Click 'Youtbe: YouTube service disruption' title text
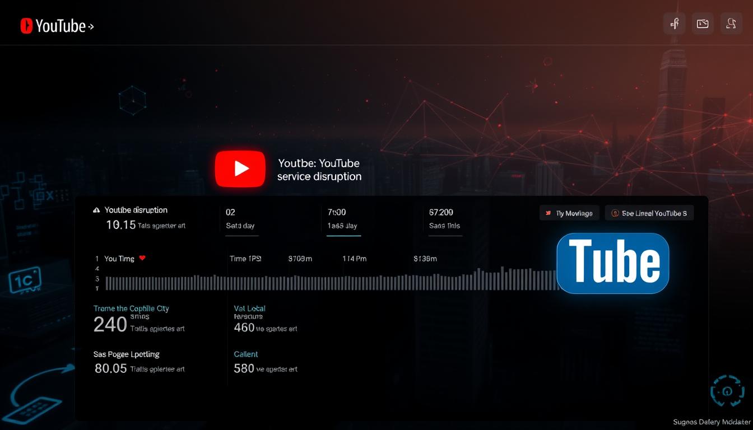753x430 pixels. point(319,170)
